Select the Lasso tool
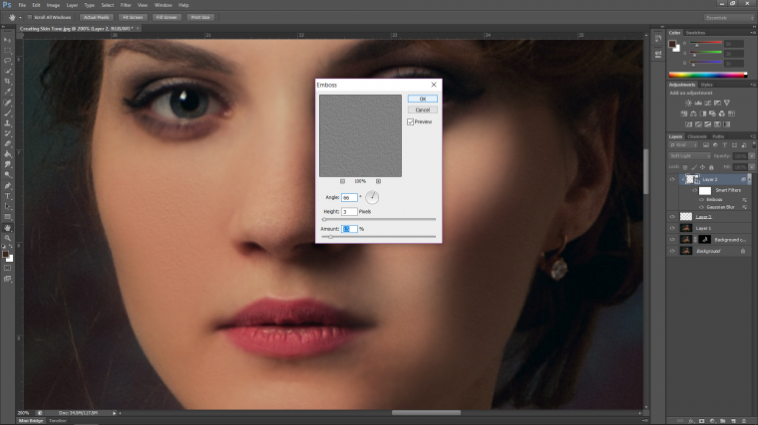758x425 pixels. coord(7,61)
